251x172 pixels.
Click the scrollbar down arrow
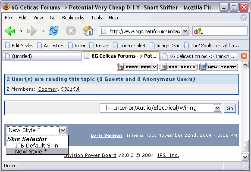coord(245,157)
